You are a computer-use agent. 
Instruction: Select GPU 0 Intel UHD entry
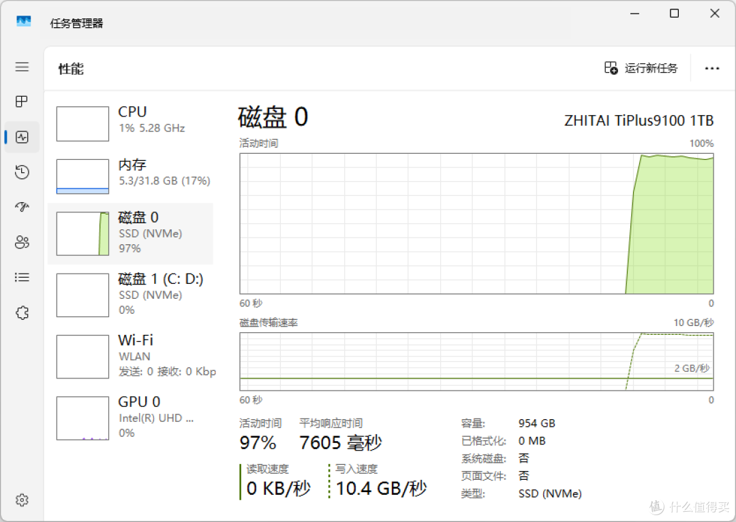(130, 418)
